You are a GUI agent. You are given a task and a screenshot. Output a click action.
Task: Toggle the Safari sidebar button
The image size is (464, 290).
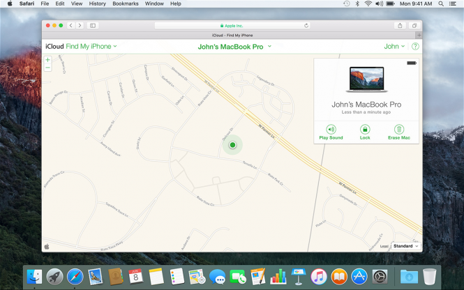93,25
